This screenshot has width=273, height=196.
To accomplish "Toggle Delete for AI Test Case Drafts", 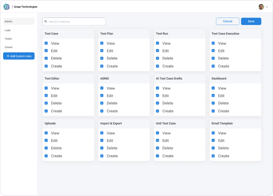I will [157, 103].
